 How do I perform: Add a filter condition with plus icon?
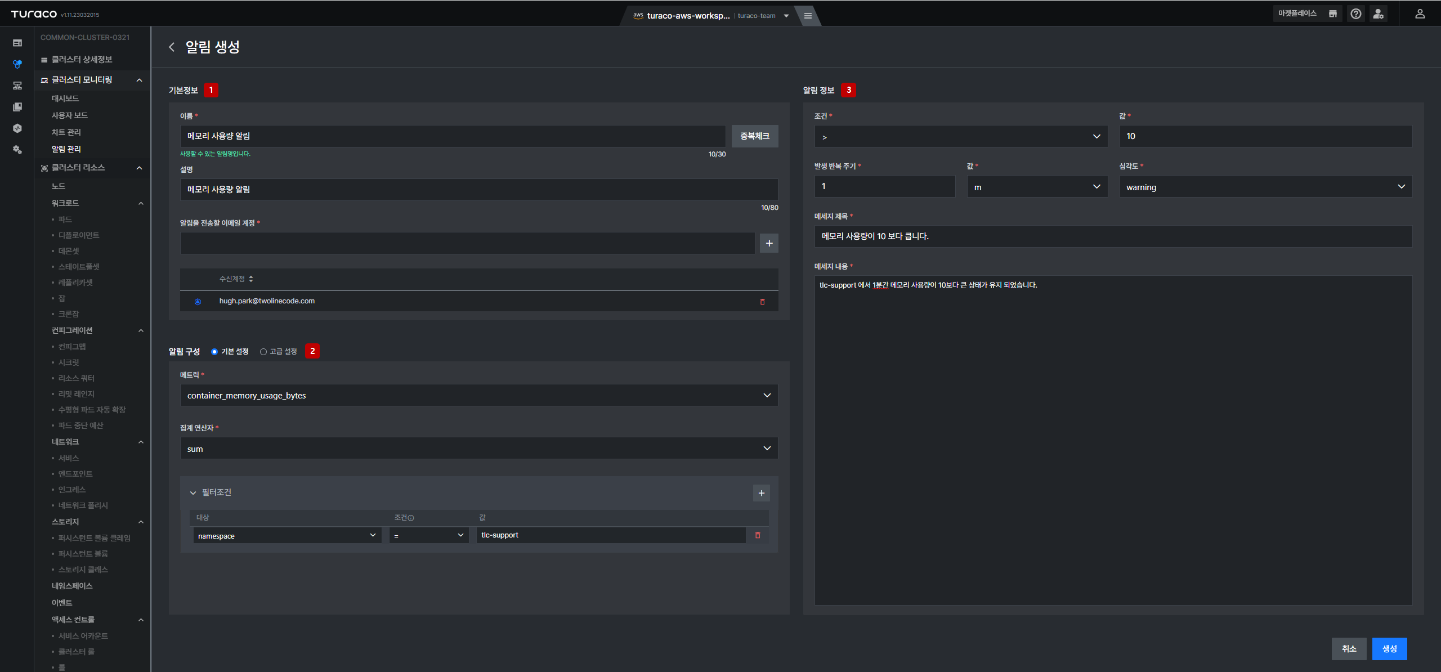click(761, 493)
